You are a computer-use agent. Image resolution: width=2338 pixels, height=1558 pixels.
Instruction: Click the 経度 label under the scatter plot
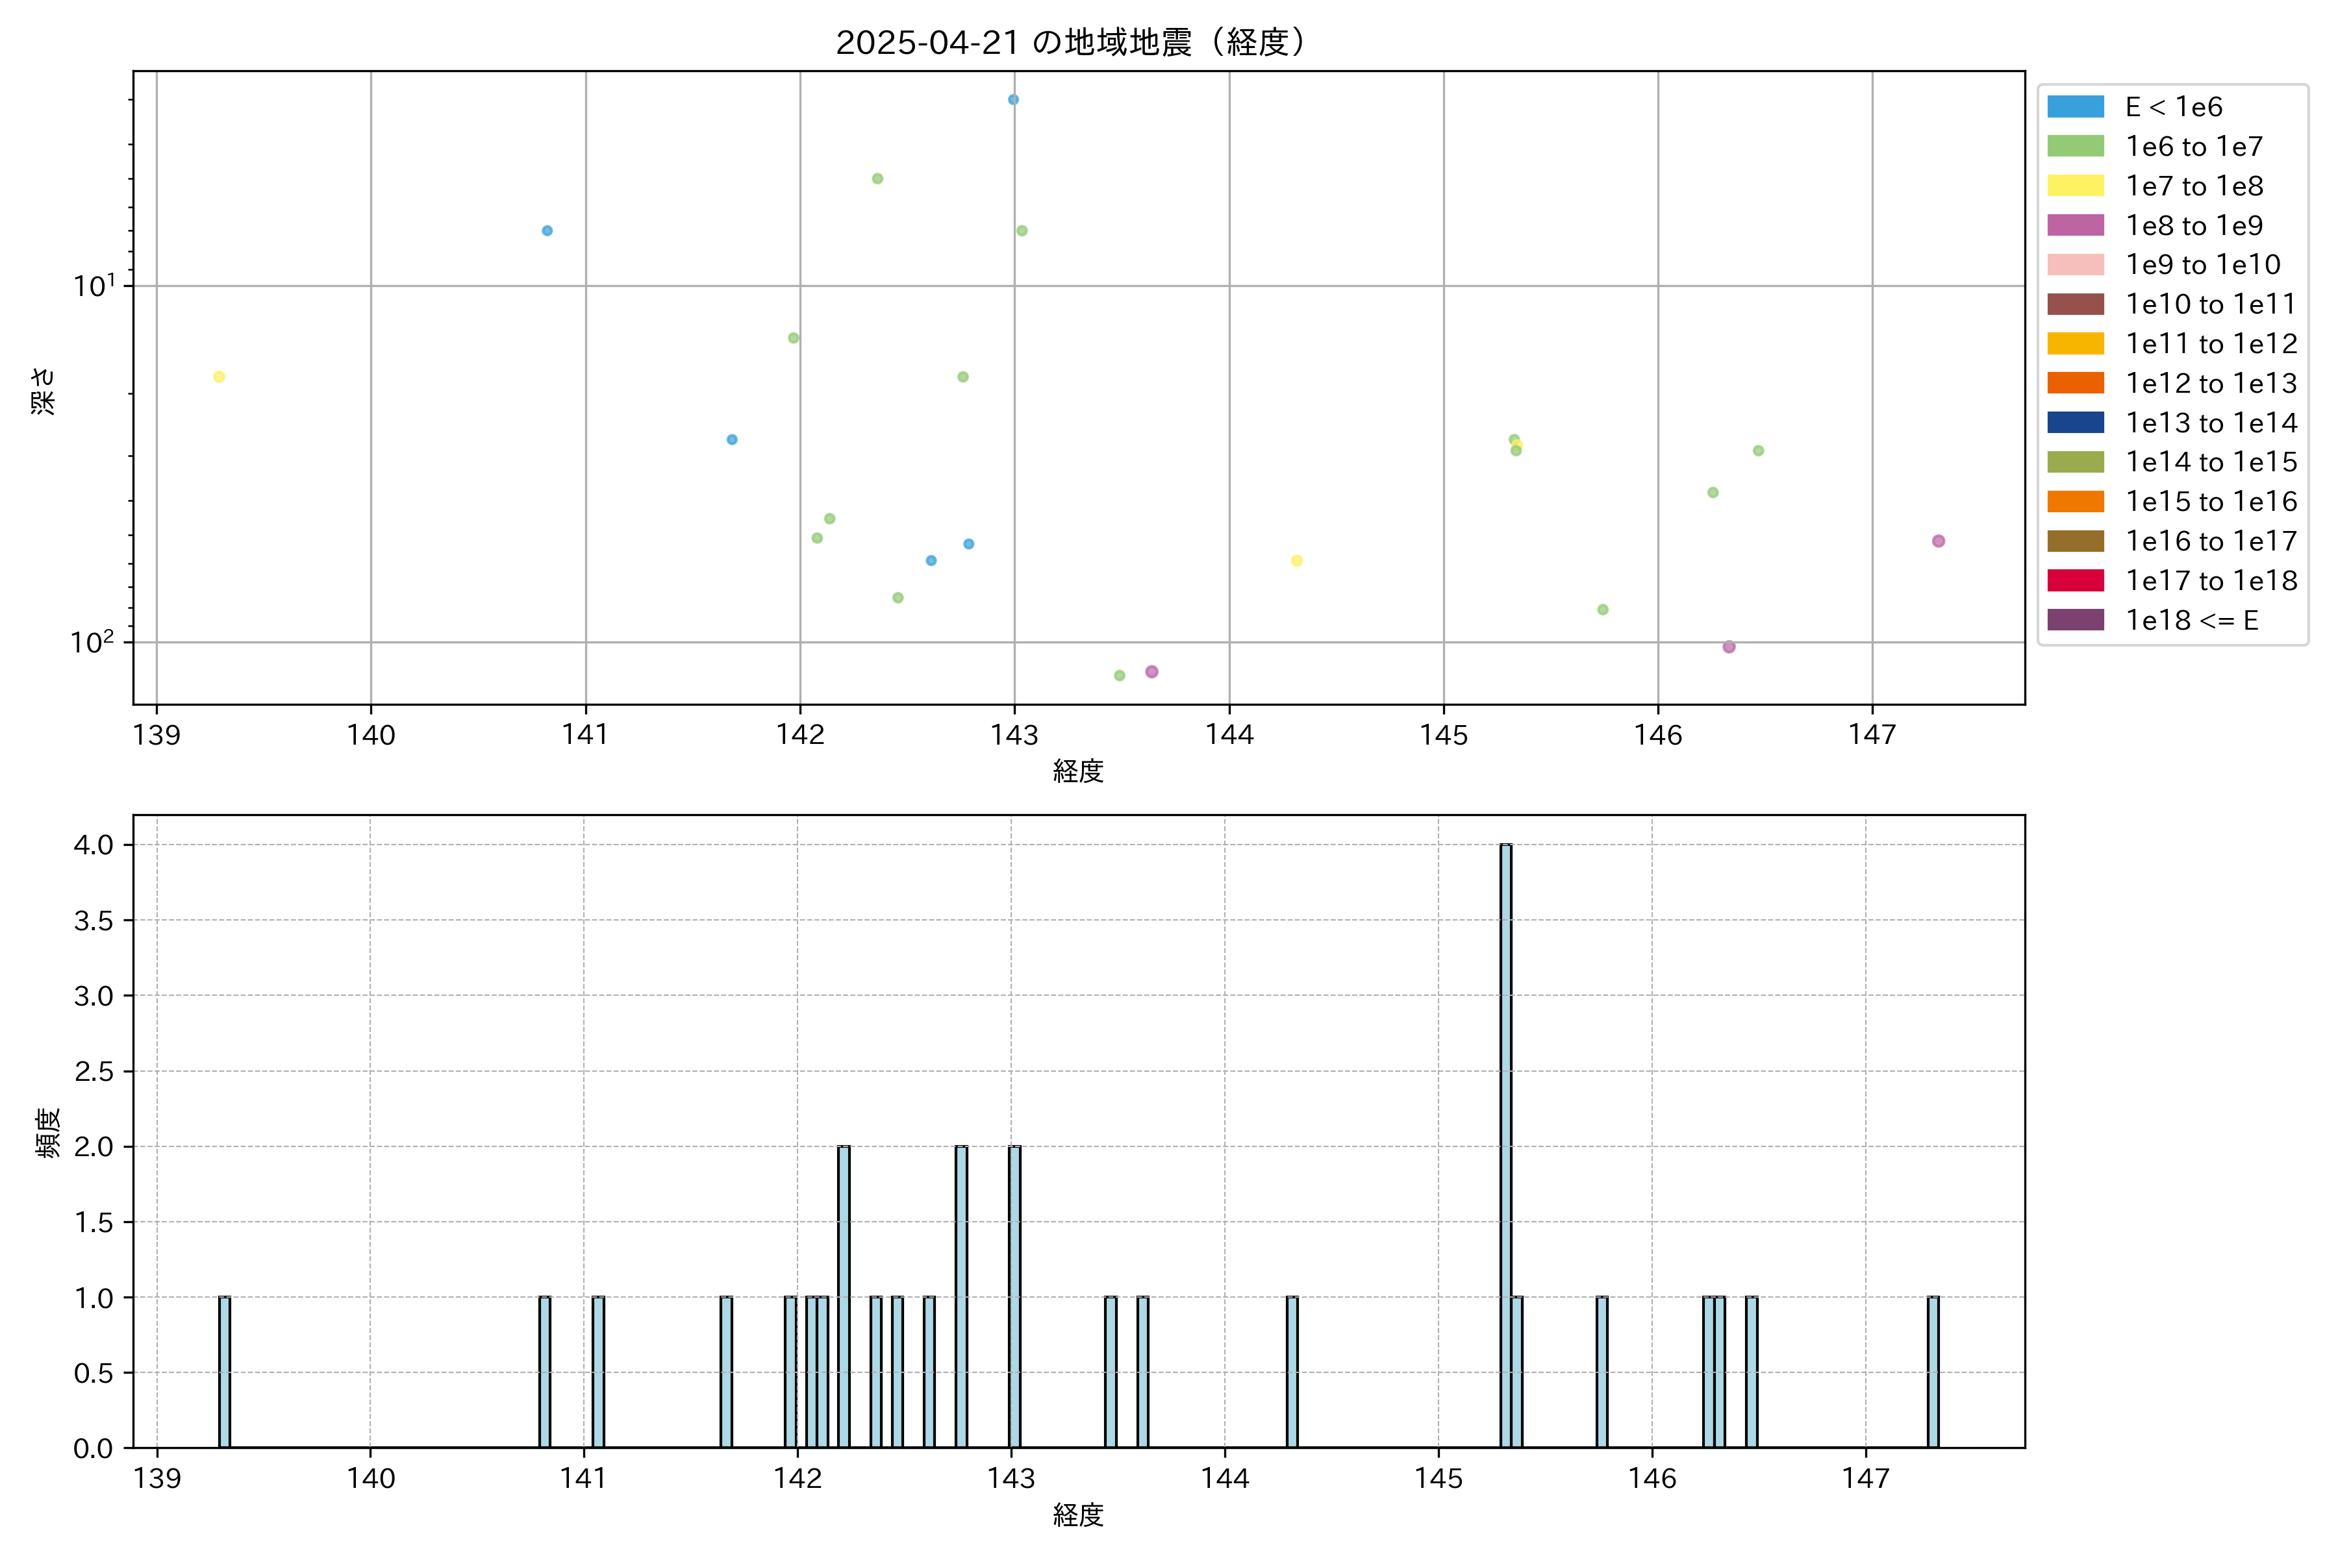pyautogui.click(x=1079, y=771)
